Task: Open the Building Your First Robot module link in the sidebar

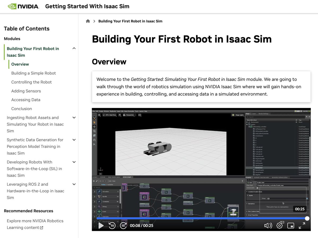Action: coord(33,52)
